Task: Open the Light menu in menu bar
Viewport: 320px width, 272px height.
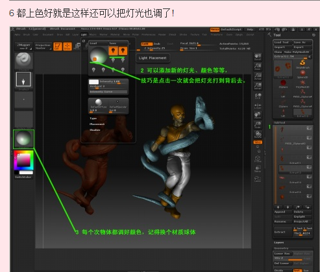Action: [84, 34]
